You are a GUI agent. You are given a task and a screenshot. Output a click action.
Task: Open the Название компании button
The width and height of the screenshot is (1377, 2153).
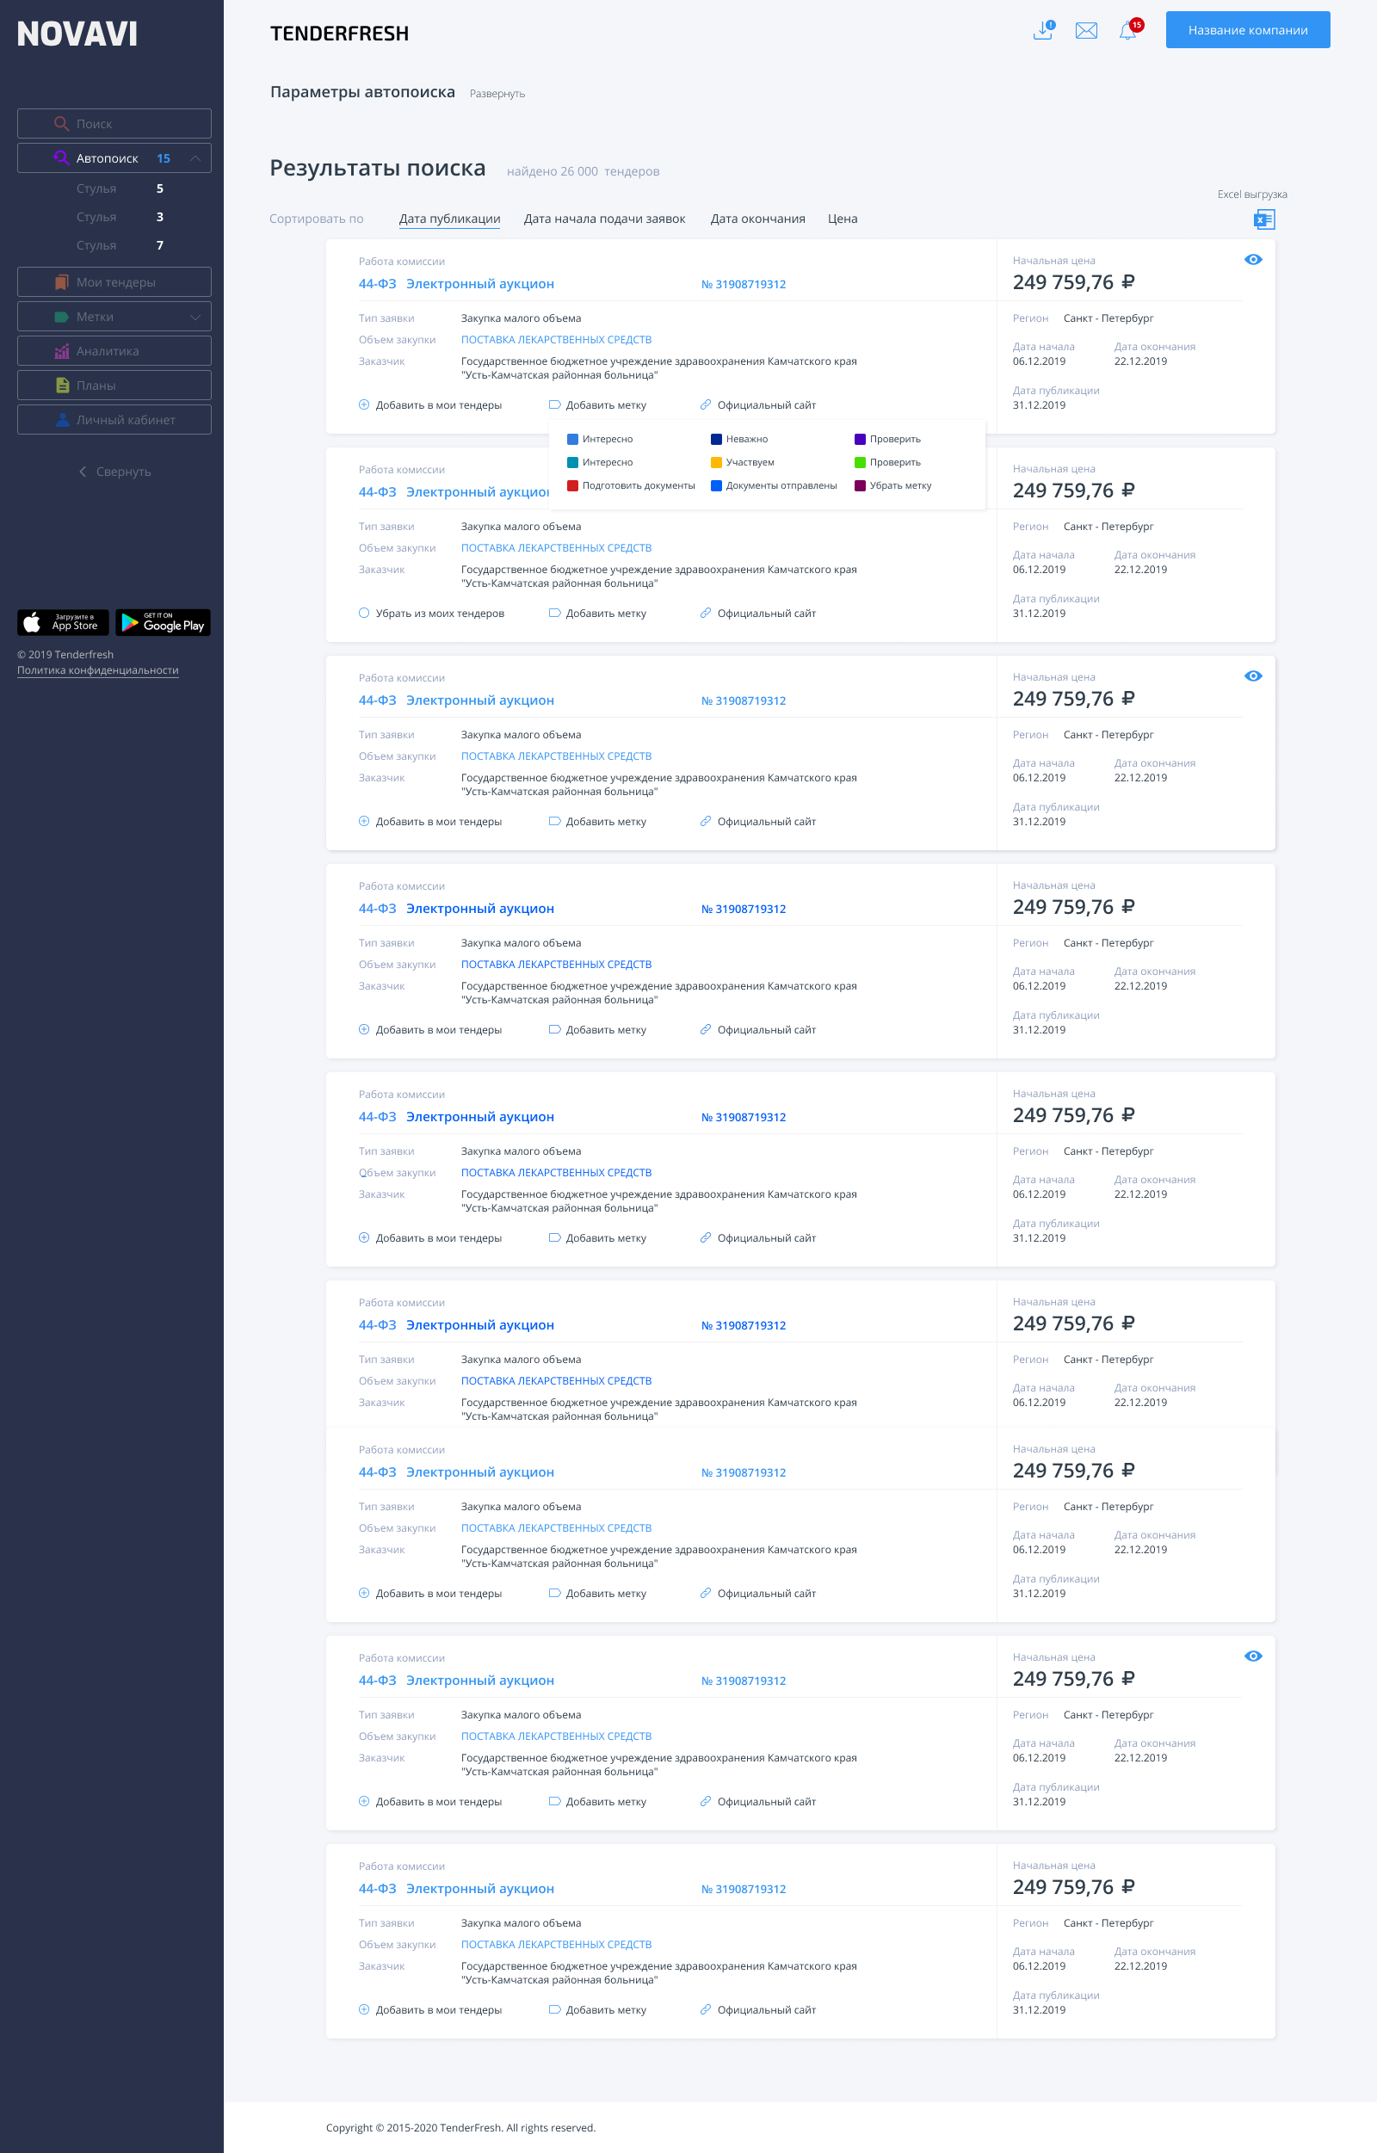click(x=1247, y=29)
